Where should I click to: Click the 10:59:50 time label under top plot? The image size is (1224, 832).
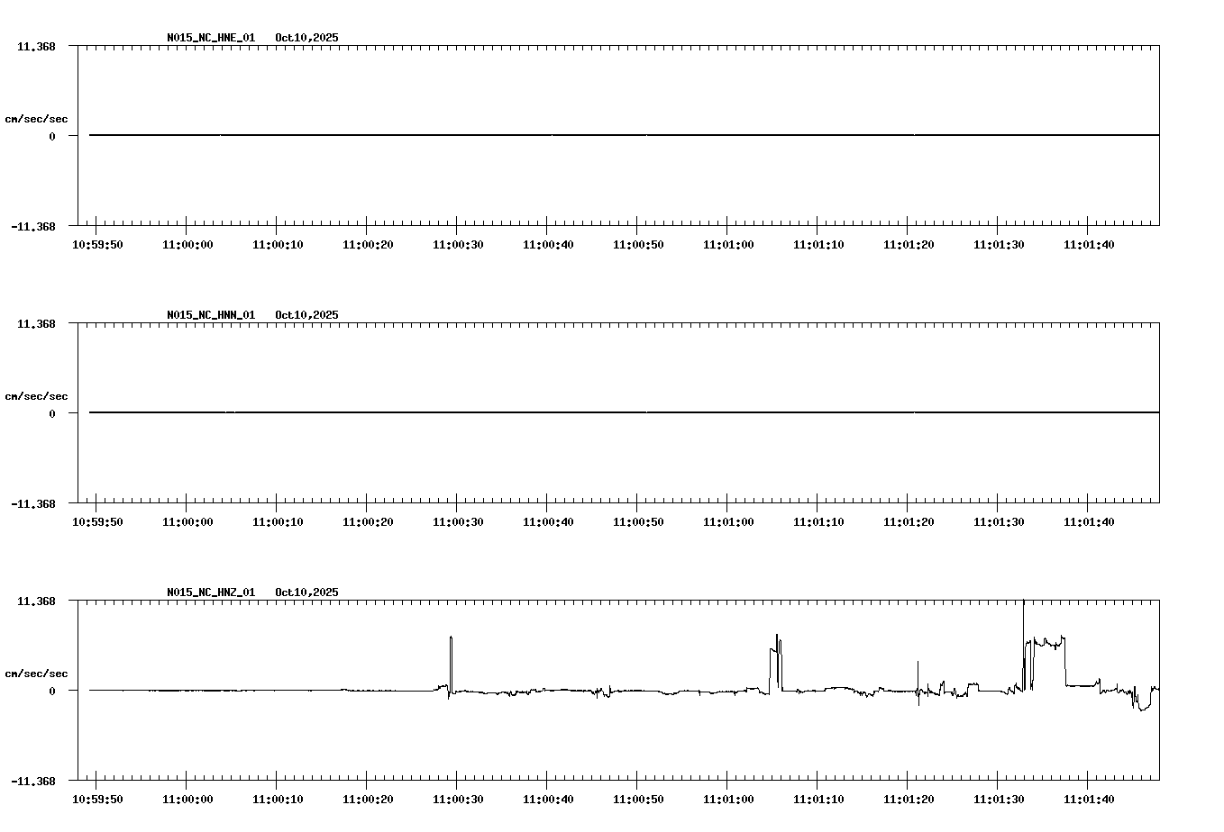tap(97, 243)
